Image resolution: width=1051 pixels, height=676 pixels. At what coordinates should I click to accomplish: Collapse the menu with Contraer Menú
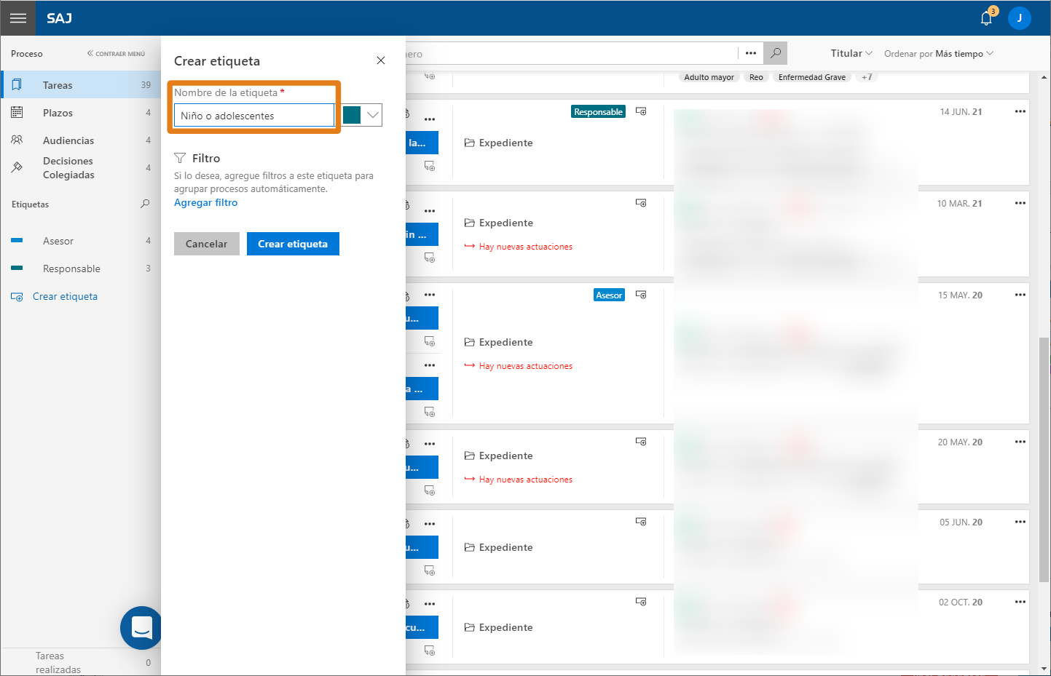coord(116,54)
